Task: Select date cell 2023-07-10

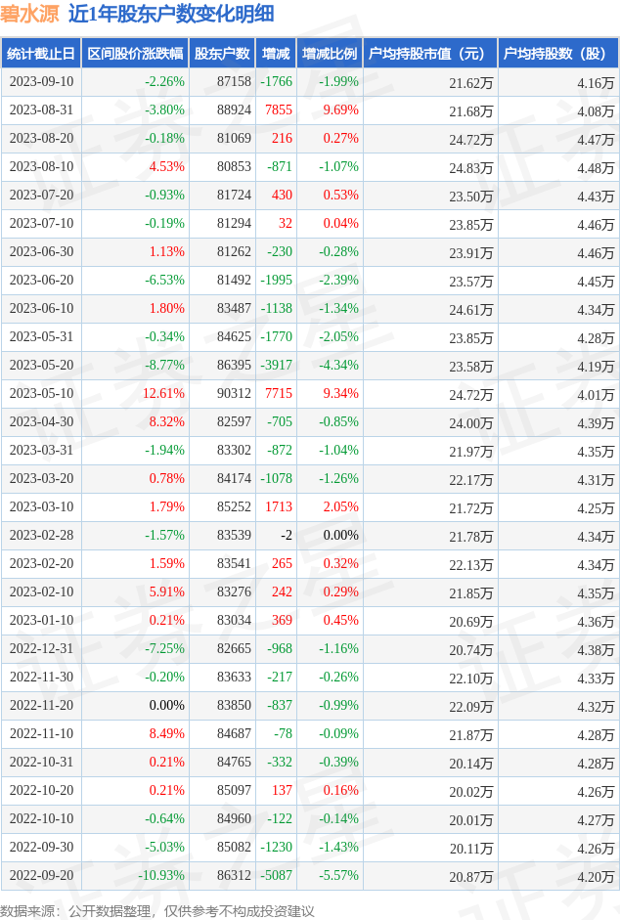Action: (42, 224)
